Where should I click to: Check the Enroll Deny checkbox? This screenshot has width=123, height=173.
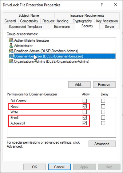pyautogui.click(x=103, y=118)
